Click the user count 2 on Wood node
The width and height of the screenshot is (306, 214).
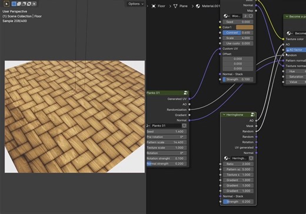point(245,16)
